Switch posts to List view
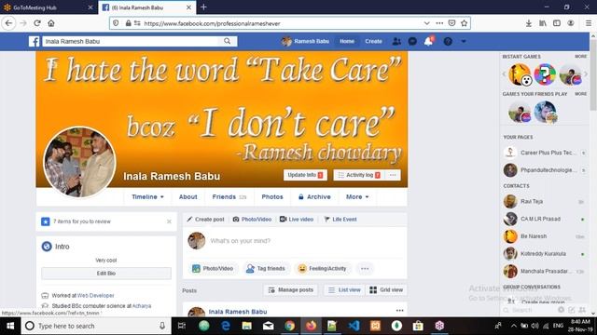Image resolution: width=597 pixels, height=335 pixels. point(344,290)
